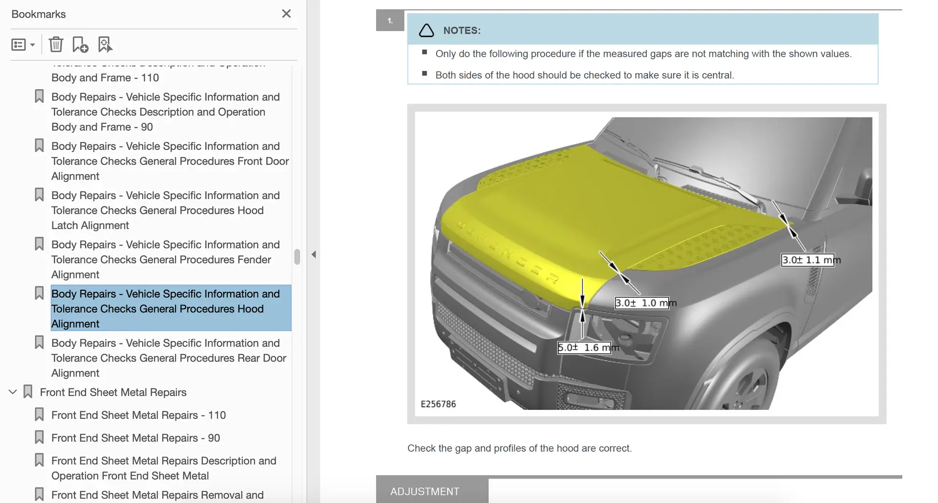The height and width of the screenshot is (503, 938).
Task: Collapse the Front End Sheet Metal Repairs section
Action: (13, 392)
